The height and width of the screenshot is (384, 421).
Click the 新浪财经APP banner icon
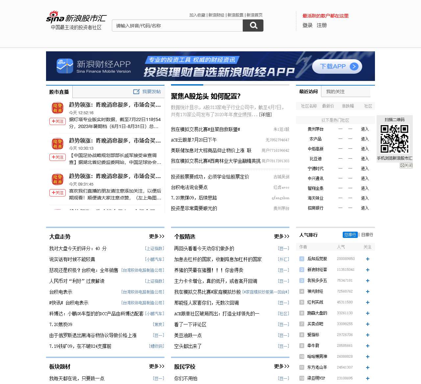(x=64, y=66)
